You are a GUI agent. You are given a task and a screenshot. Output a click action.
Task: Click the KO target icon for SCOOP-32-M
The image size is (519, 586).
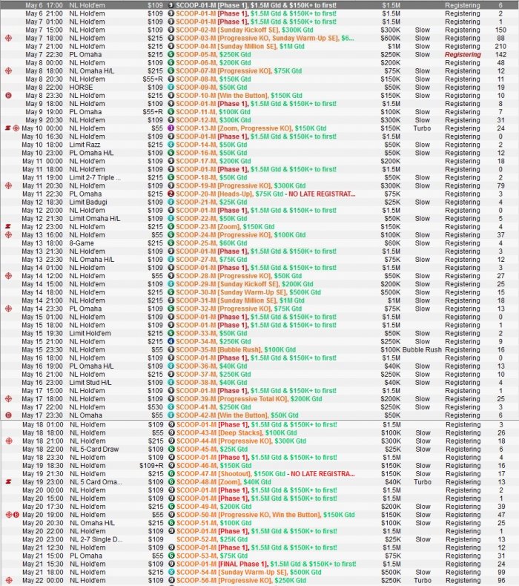click(9, 309)
